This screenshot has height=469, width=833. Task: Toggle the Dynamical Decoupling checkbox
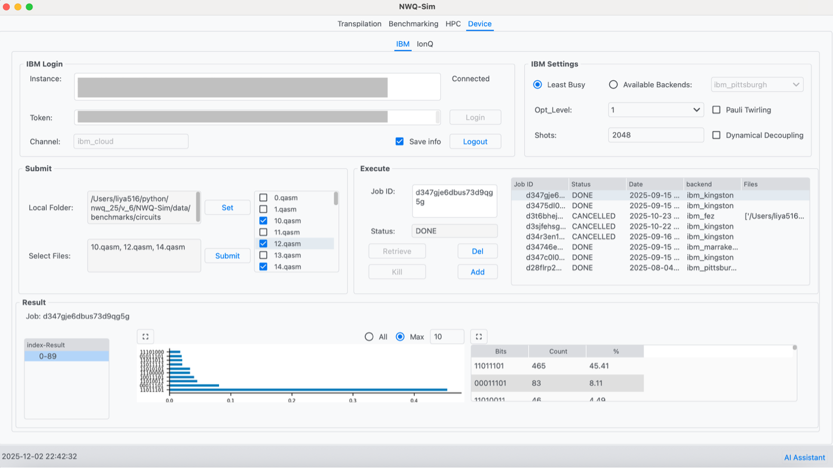716,135
